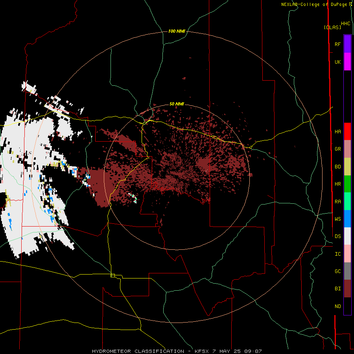Click the 'DS' legend label
The height and width of the screenshot is (354, 354).
[x=337, y=236]
